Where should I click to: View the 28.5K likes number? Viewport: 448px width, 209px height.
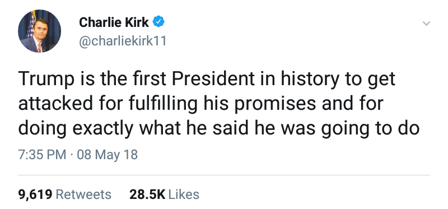(147, 194)
